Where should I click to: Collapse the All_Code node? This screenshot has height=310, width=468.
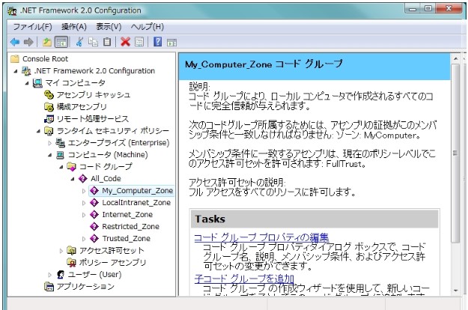tap(72, 179)
